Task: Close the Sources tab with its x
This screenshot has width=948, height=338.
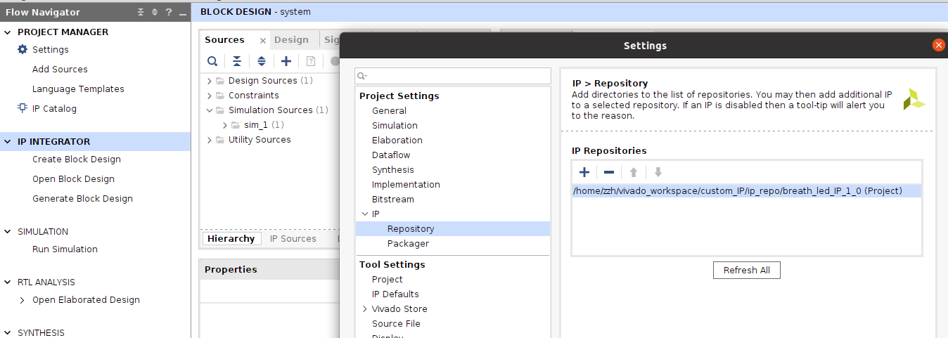Action: click(x=262, y=41)
